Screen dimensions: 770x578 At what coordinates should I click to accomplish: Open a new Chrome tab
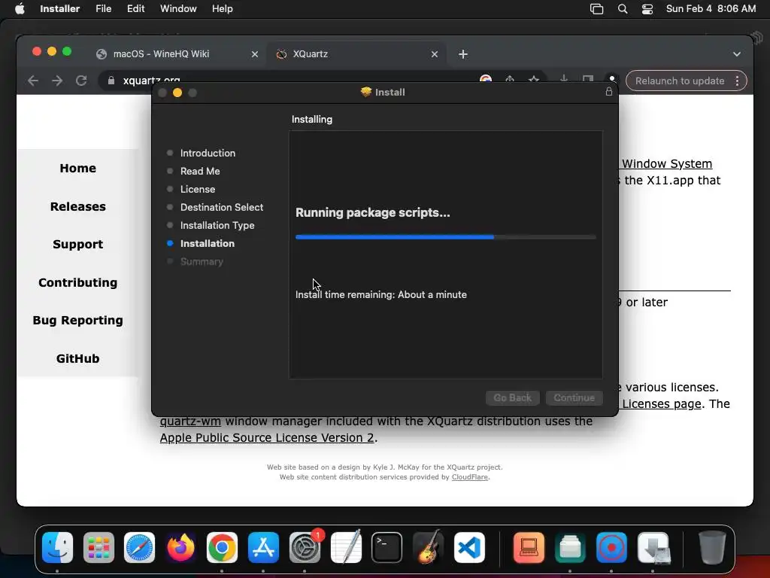coord(463,54)
